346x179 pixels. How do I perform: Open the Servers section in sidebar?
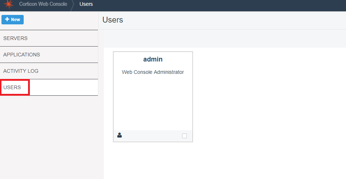tap(49, 38)
